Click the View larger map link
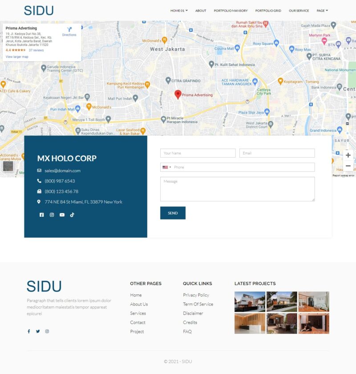 click(x=17, y=57)
